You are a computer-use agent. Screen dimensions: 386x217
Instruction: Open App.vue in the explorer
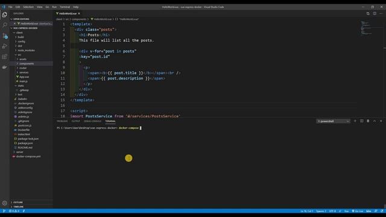pos(24,77)
